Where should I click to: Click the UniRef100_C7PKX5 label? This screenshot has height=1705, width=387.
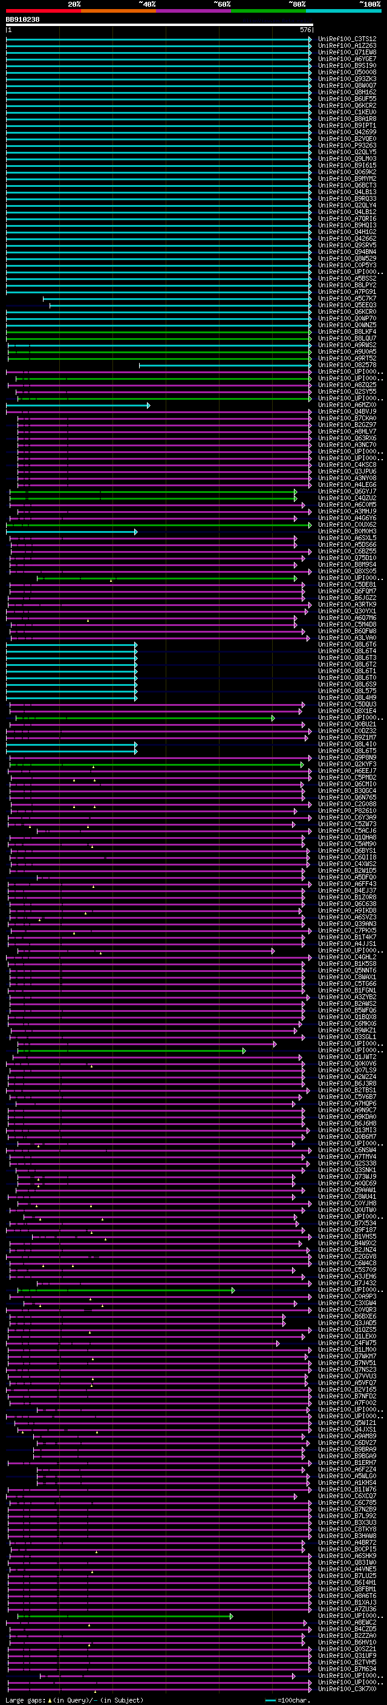347,931
